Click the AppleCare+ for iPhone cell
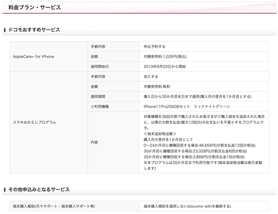 pos(49,56)
